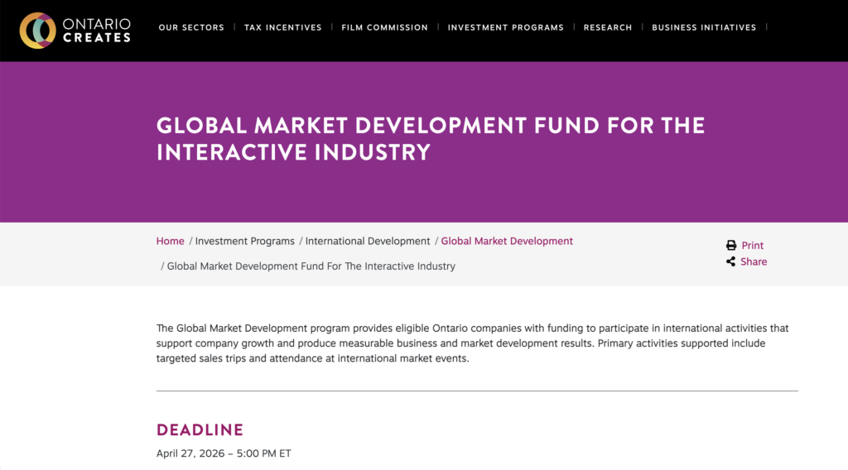Open the Business Initiatives menu
Image resolution: width=848 pixels, height=470 pixels.
[703, 27]
